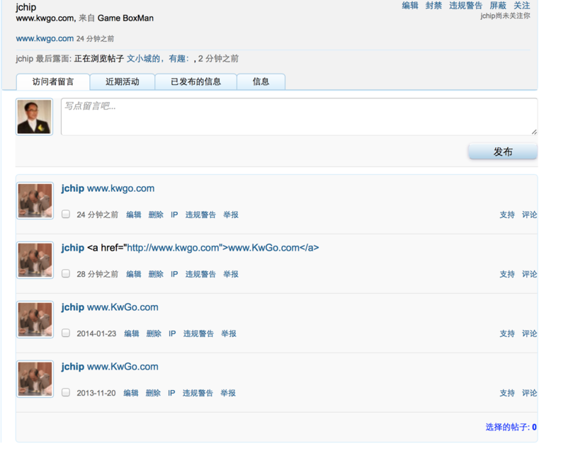566x458 pixels.
Task: Switch to the 近期活动 tab
Action: 122,82
